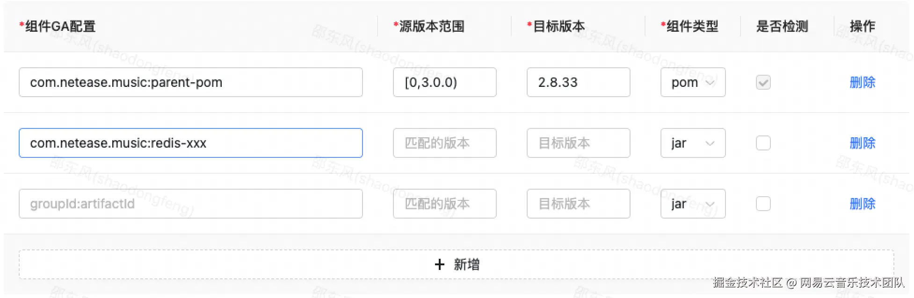Enable 是否检测 checkbox for redis-xxx row
This screenshot has width=914, height=298.
coord(763,143)
